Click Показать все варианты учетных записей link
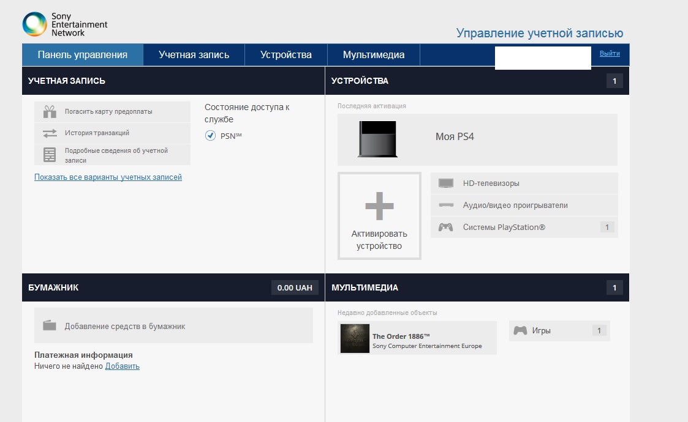This screenshot has width=688, height=422. click(x=108, y=177)
